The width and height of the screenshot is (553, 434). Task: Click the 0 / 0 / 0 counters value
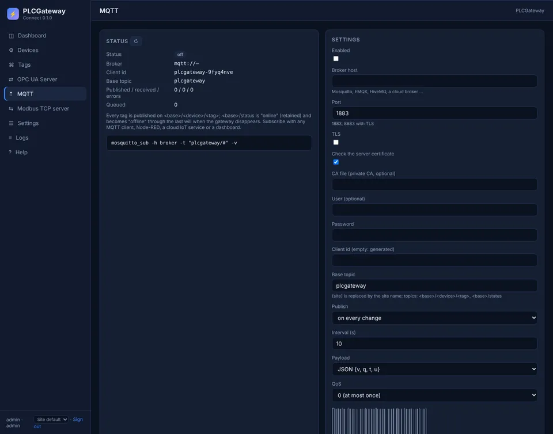184,90
